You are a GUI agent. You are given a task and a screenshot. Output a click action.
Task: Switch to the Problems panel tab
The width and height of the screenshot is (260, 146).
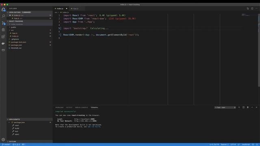tap(59, 107)
